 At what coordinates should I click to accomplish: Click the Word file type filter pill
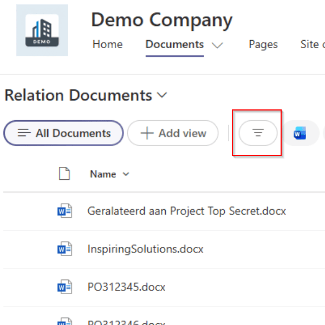click(300, 133)
